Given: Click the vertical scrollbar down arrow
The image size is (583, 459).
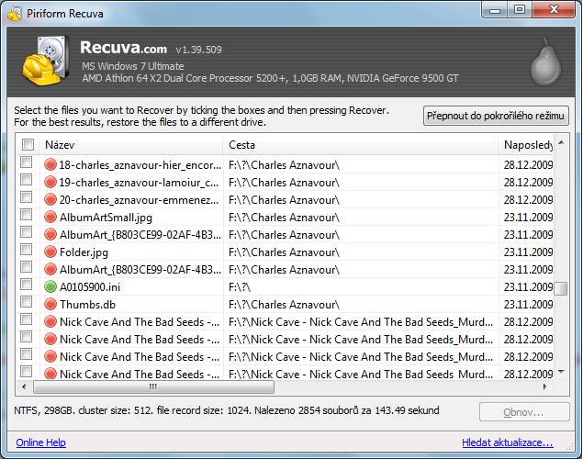Looking at the screenshot, I should click(x=562, y=372).
